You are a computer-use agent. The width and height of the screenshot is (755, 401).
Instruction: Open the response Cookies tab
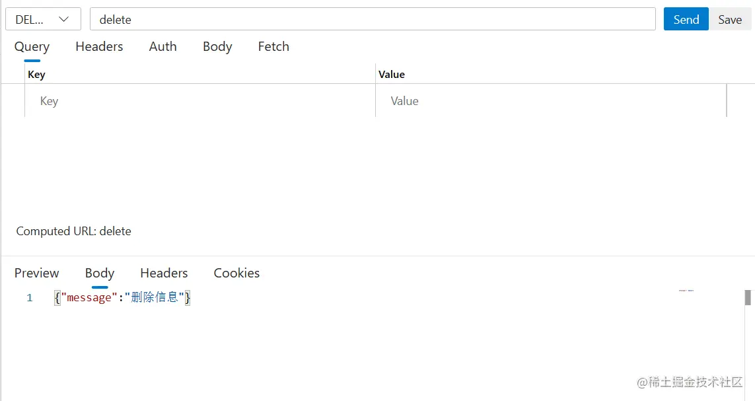point(236,273)
